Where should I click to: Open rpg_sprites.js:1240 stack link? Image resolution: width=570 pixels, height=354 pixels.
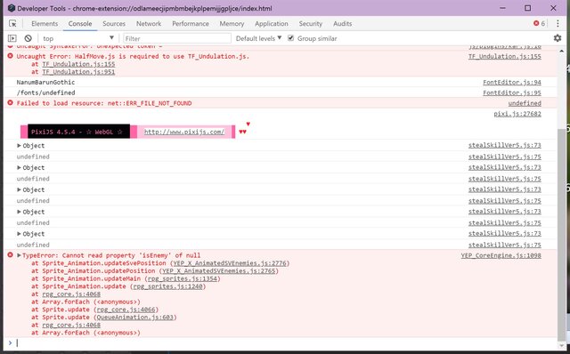click(167, 286)
